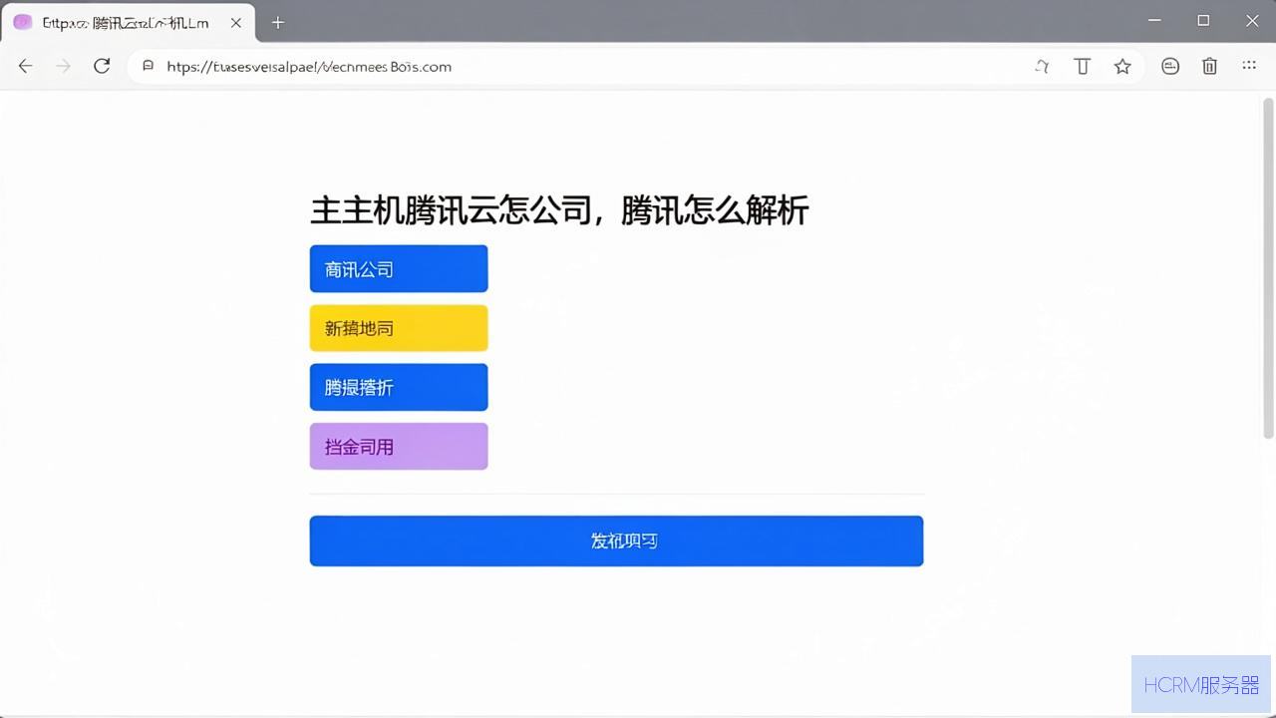This screenshot has width=1276, height=718.
Task: Close the current browser tab
Action: point(236,22)
